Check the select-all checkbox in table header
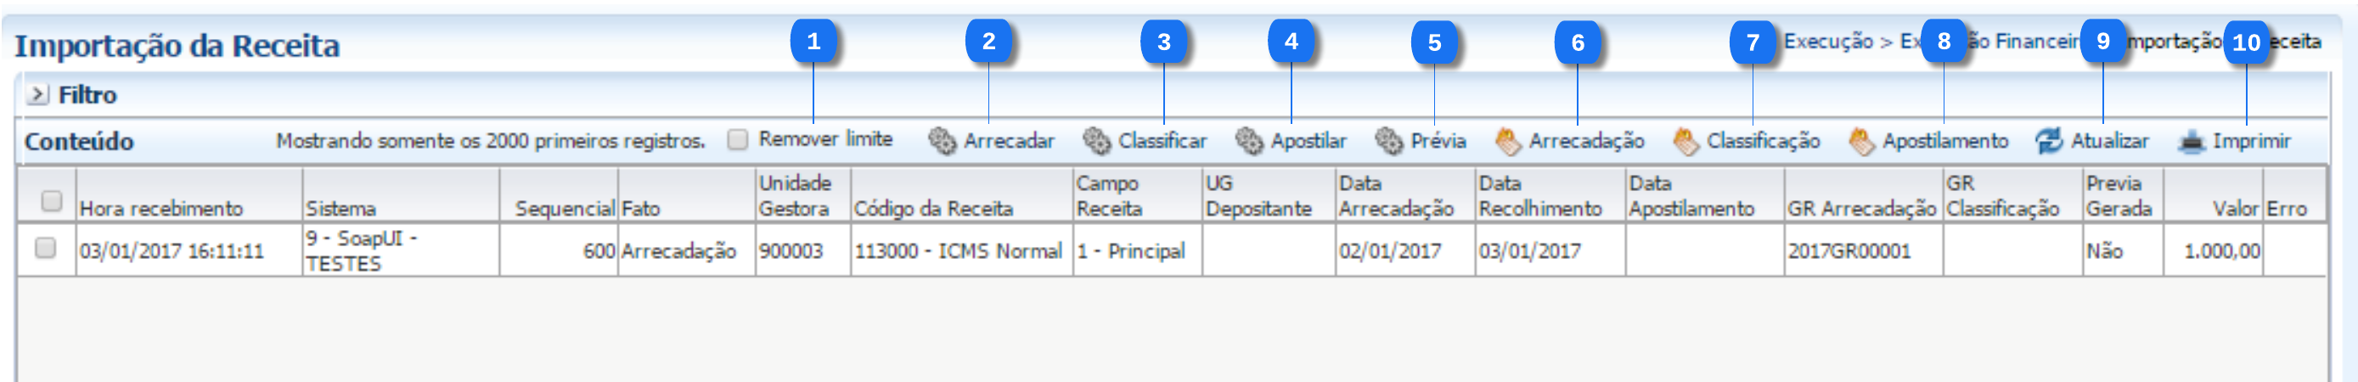Viewport: 2358px width, 382px height. point(52,200)
